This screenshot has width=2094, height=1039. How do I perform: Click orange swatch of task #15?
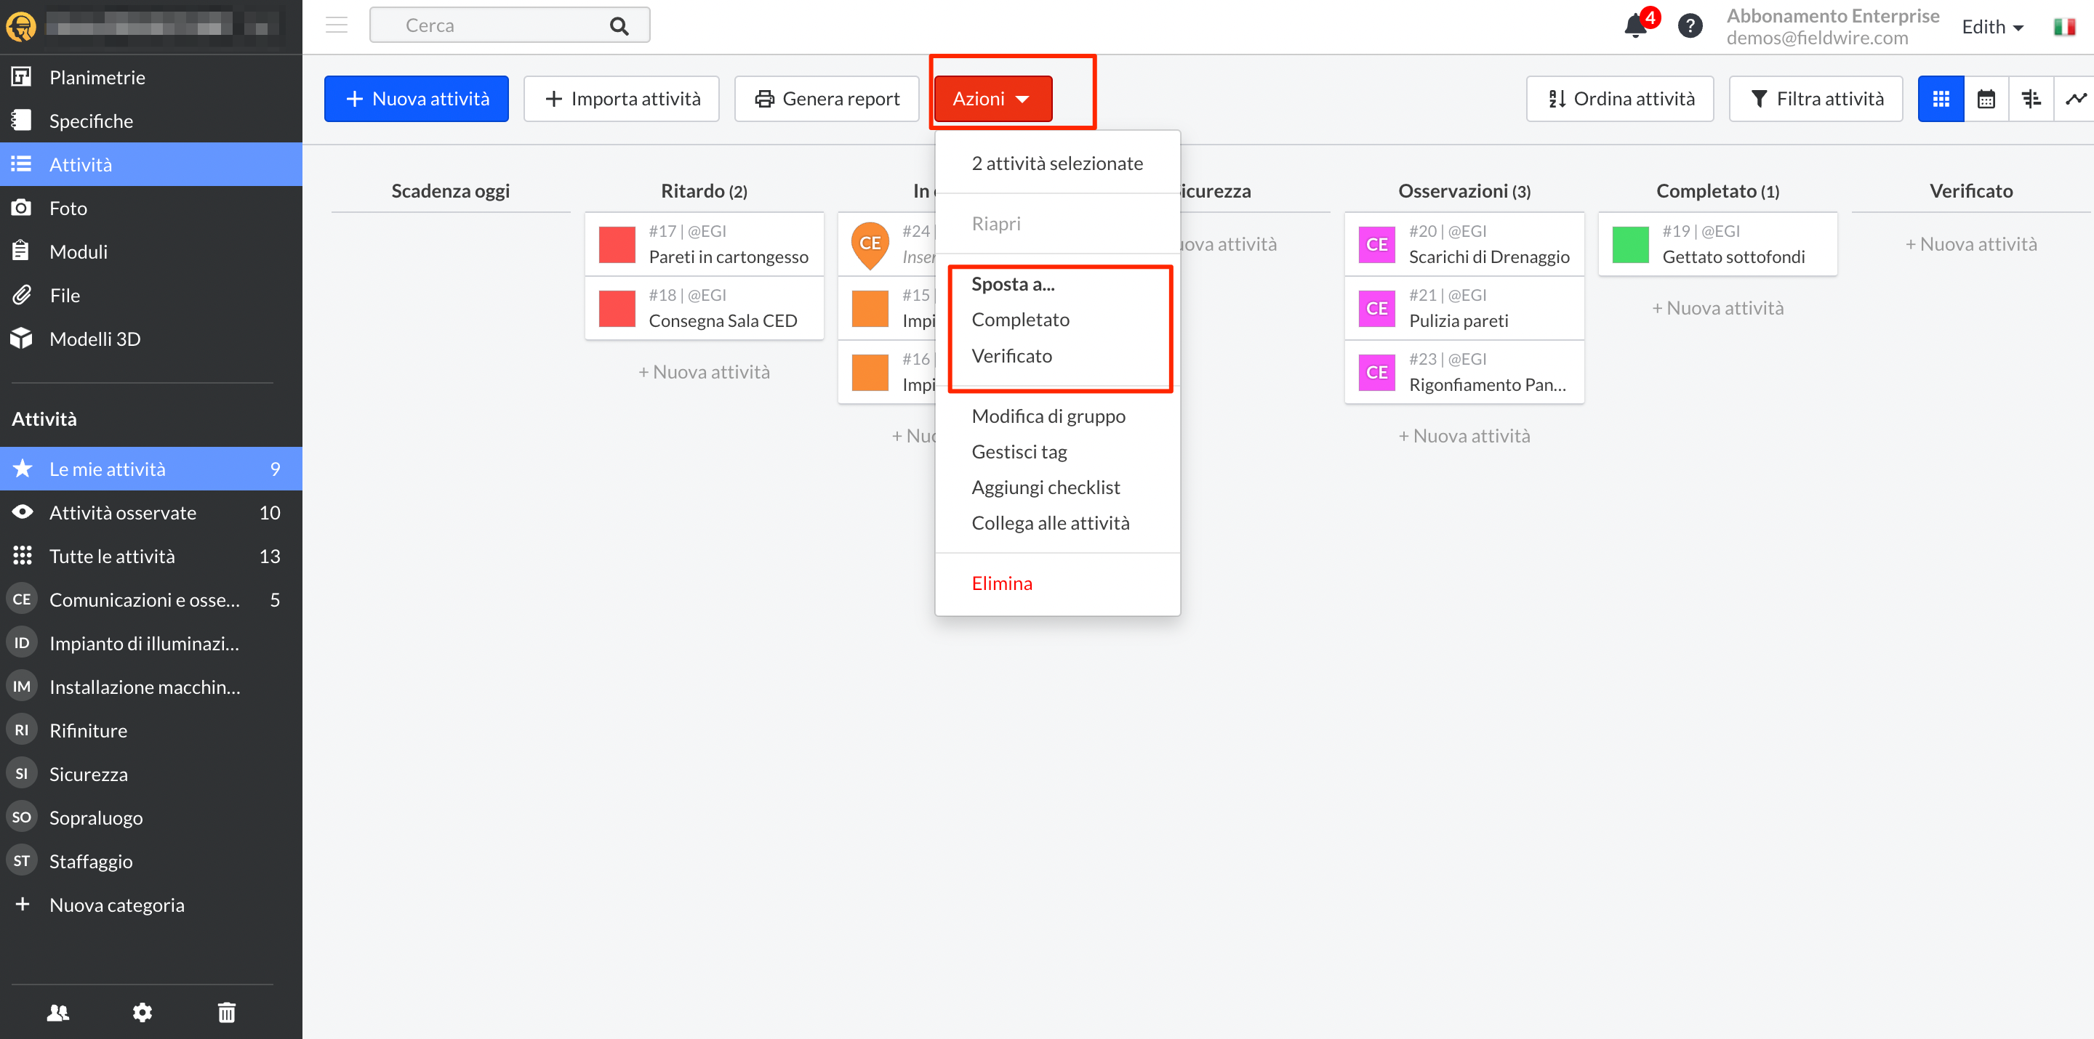coord(870,309)
